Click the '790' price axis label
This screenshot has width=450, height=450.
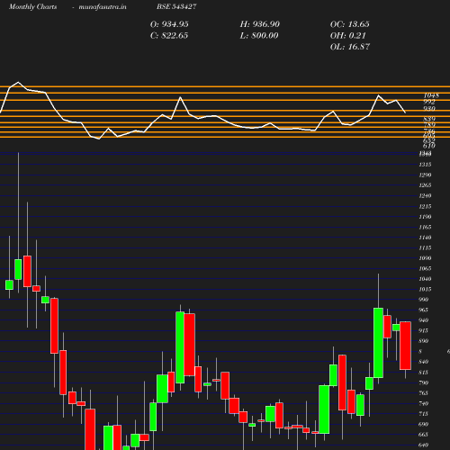[x=424, y=382]
